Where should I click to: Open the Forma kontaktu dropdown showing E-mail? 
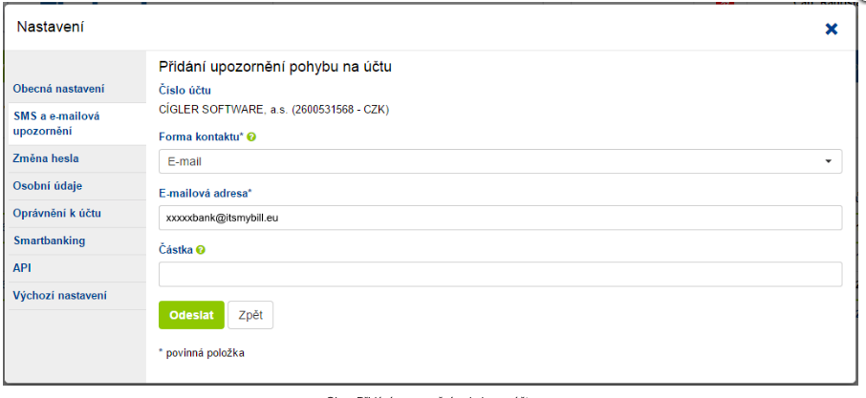[500, 161]
